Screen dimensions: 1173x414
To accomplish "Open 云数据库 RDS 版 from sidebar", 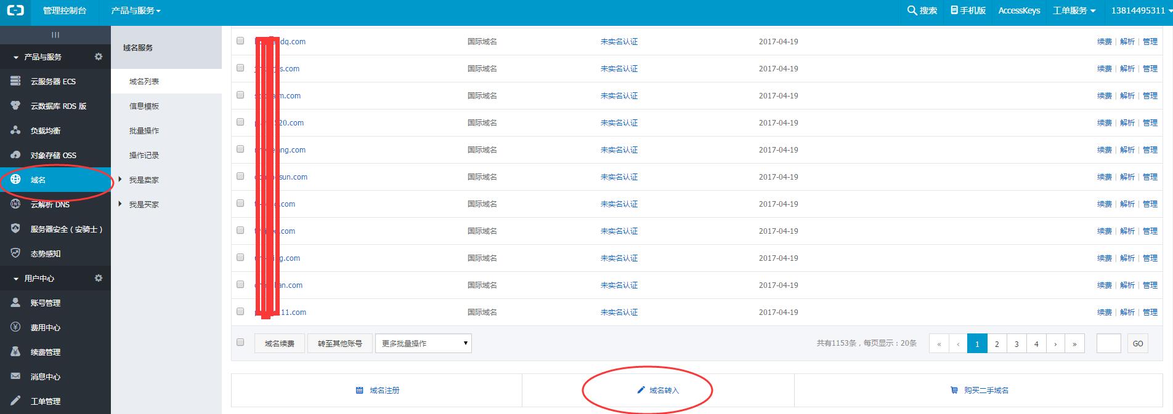I will [x=55, y=106].
